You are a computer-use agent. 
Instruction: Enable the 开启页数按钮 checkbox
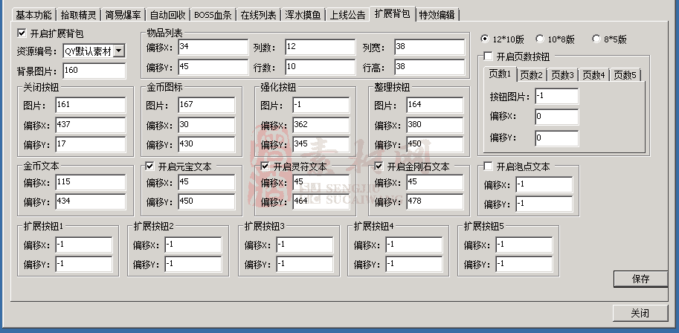(x=488, y=56)
